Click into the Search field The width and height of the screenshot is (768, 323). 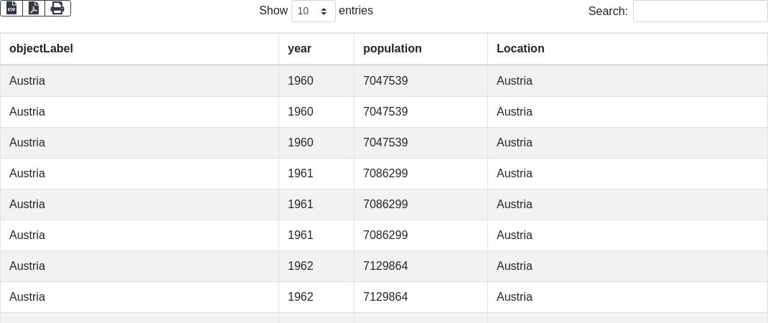click(x=700, y=11)
